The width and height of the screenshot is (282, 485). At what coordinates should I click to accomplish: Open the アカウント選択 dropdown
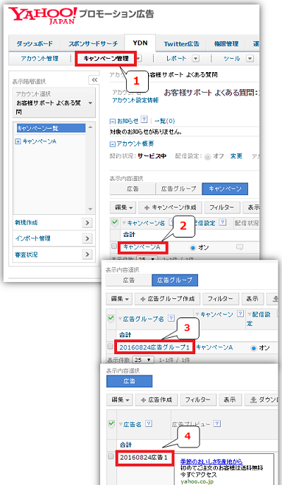point(54,103)
